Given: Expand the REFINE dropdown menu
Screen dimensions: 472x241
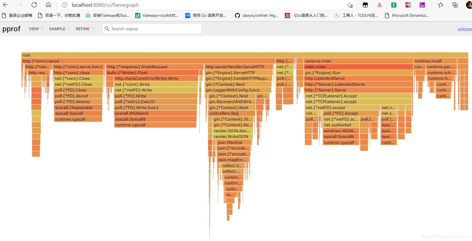Looking at the screenshot, I should click(x=85, y=29).
